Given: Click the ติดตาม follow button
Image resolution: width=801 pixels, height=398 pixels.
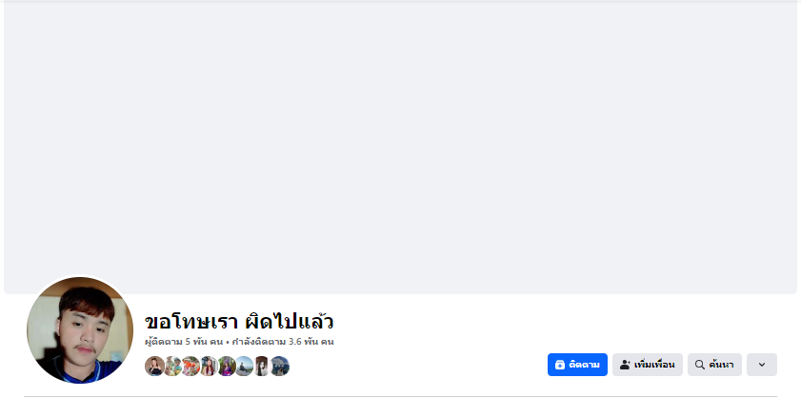Looking at the screenshot, I should pyautogui.click(x=577, y=365).
